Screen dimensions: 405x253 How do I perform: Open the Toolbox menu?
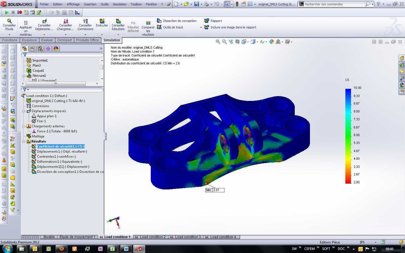(136, 4)
